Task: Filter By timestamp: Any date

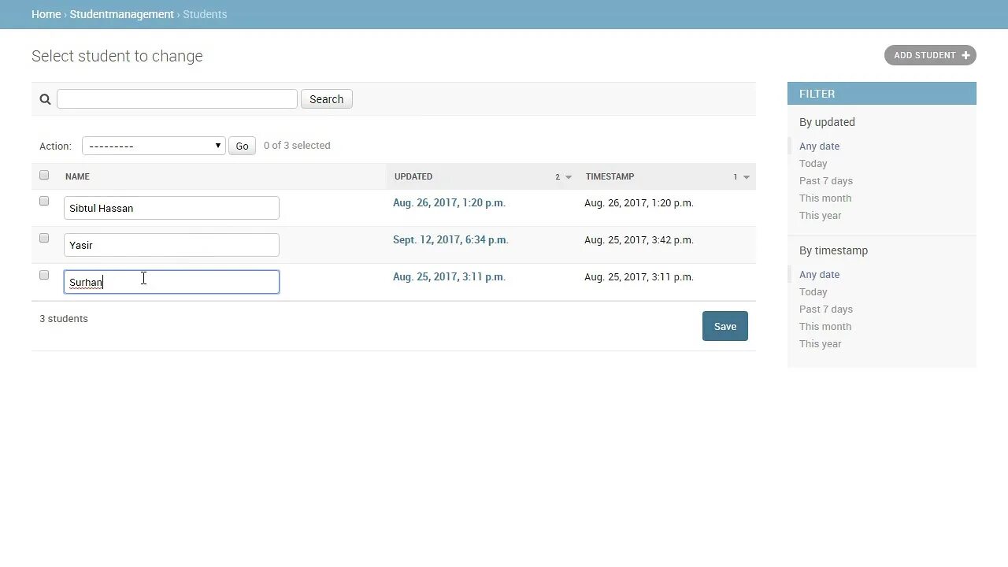Action: pyautogui.click(x=819, y=274)
